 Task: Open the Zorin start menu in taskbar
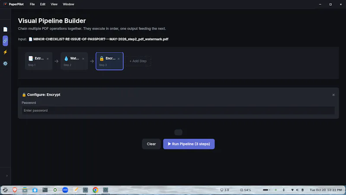pyautogui.click(x=5, y=190)
